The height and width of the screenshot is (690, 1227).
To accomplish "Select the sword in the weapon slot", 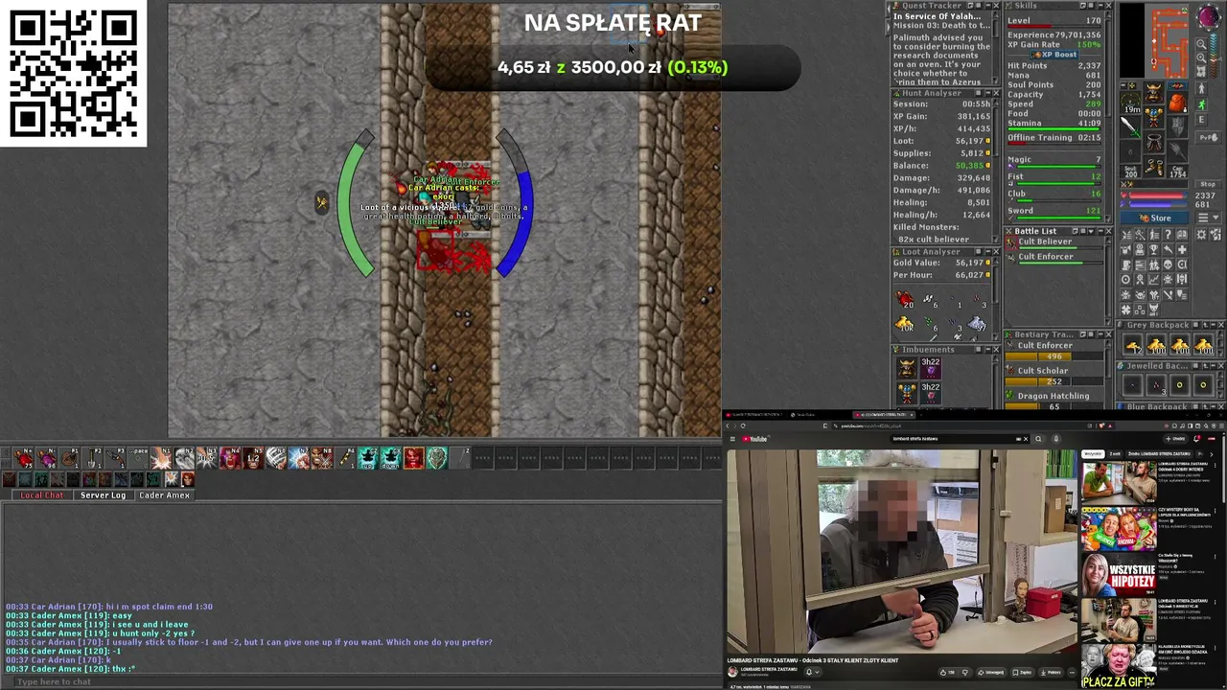I will (1131, 125).
